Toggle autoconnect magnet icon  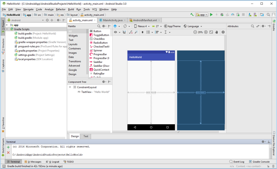tap(124, 32)
